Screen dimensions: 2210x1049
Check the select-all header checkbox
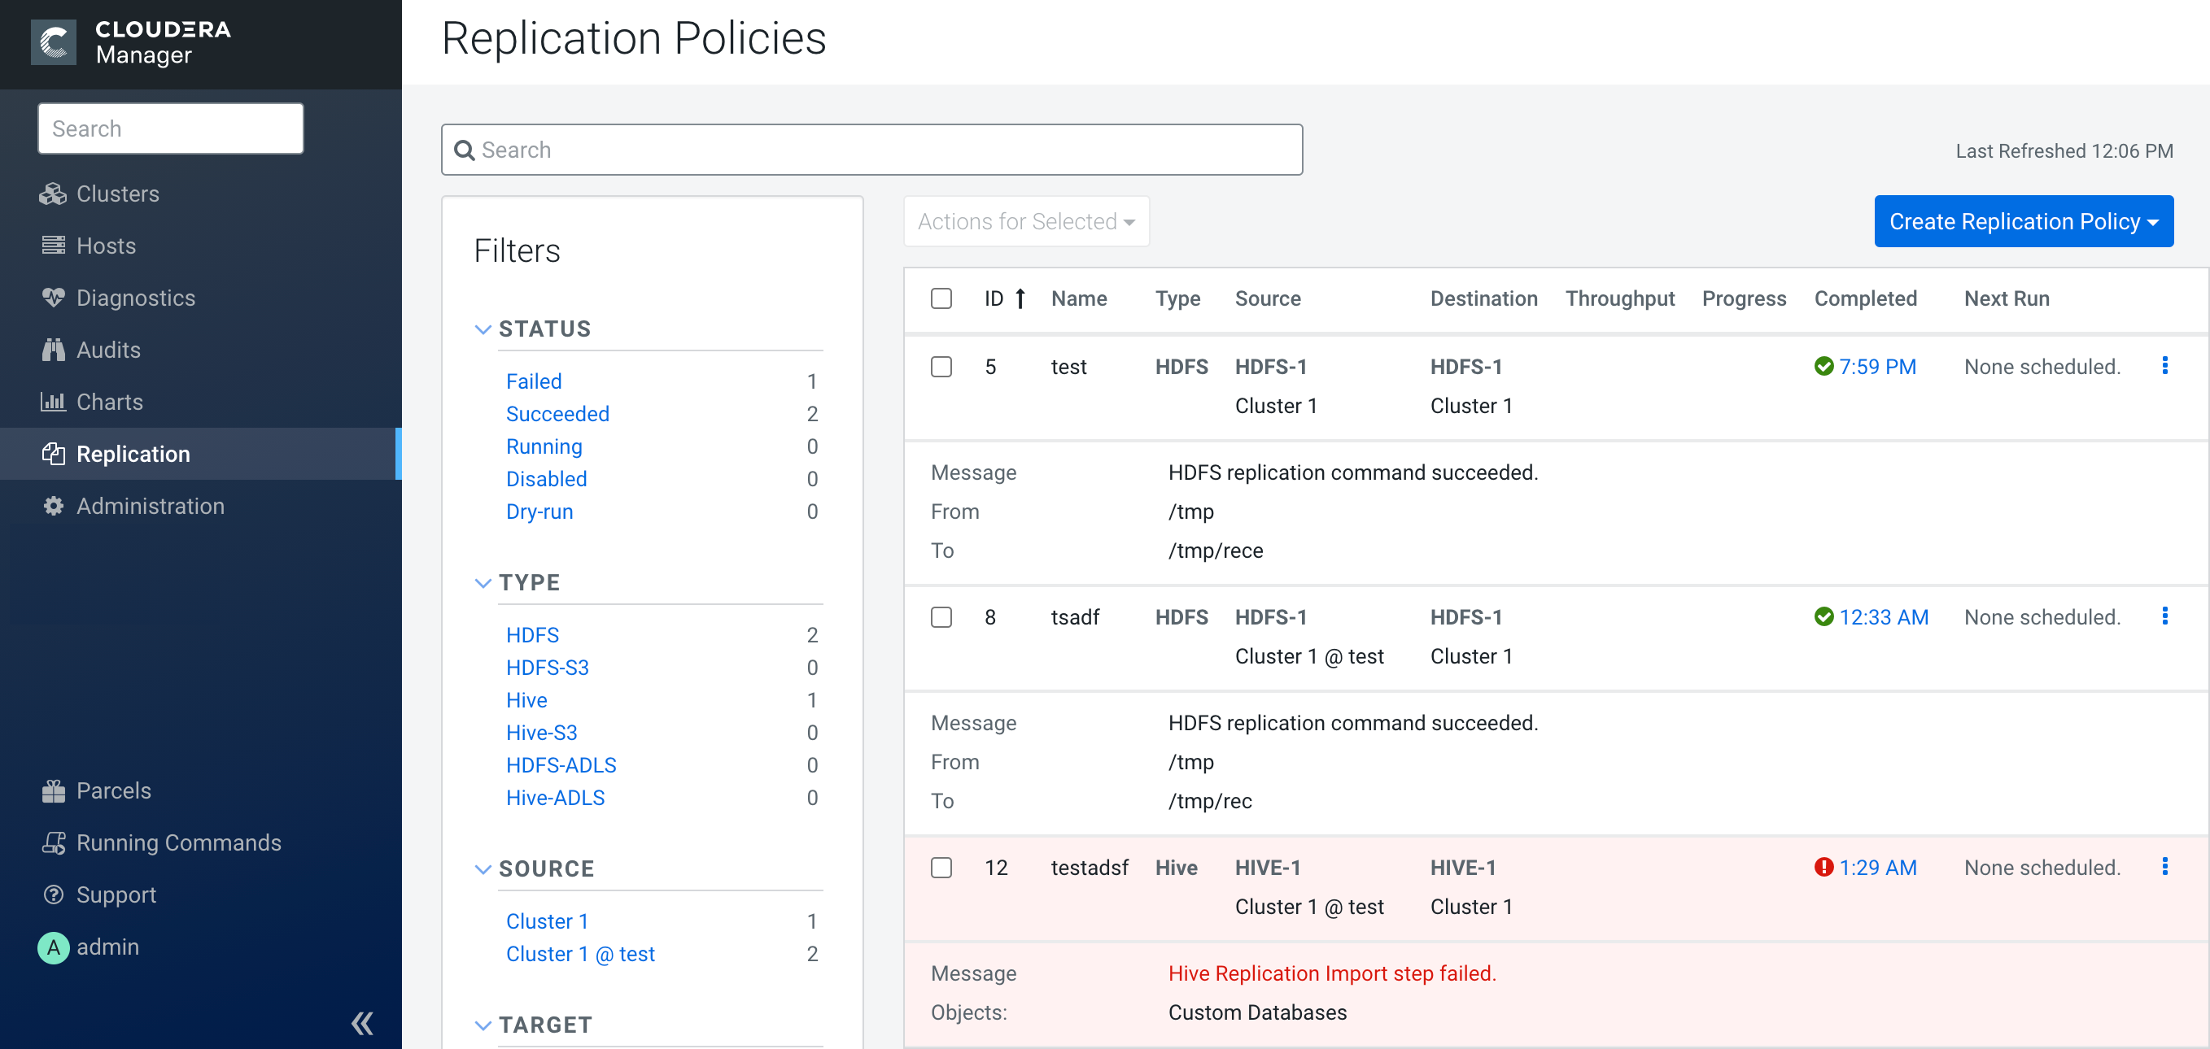pos(941,298)
